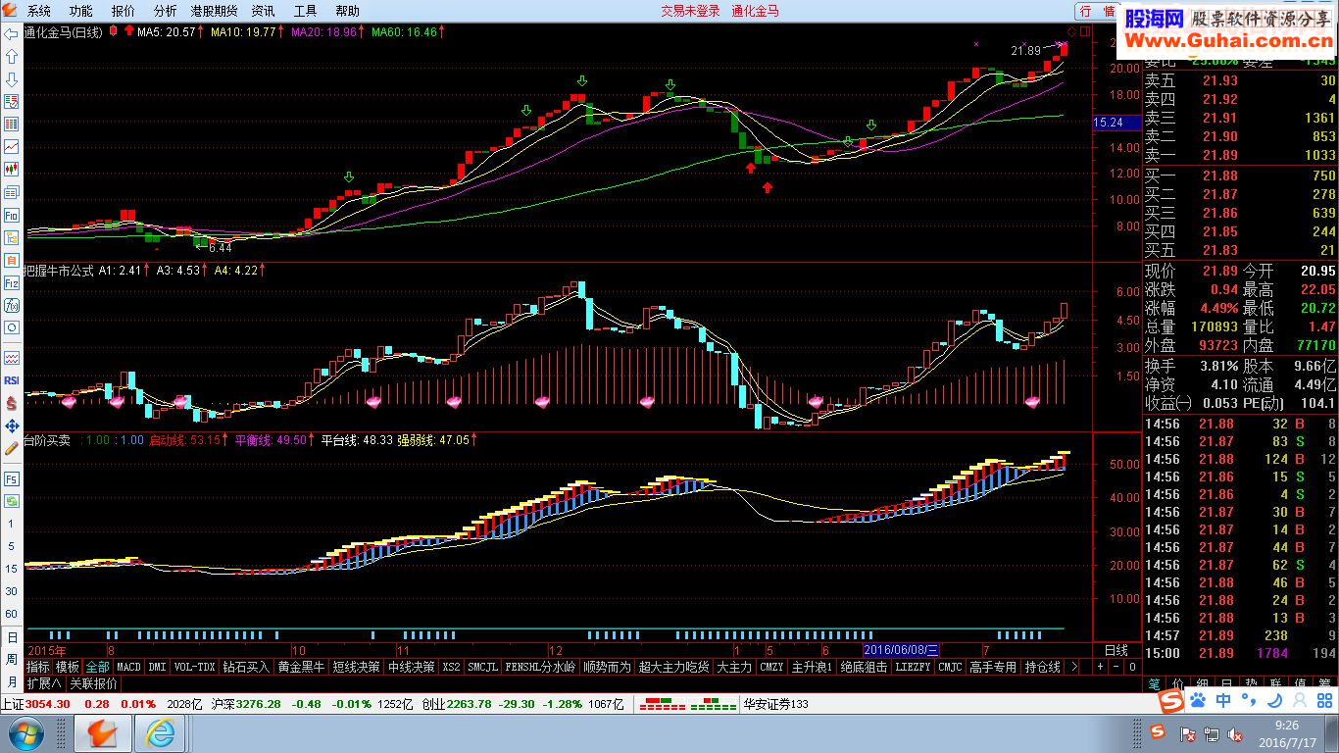
Task: Select the VOL-TDX indicator tab
Action: (194, 667)
